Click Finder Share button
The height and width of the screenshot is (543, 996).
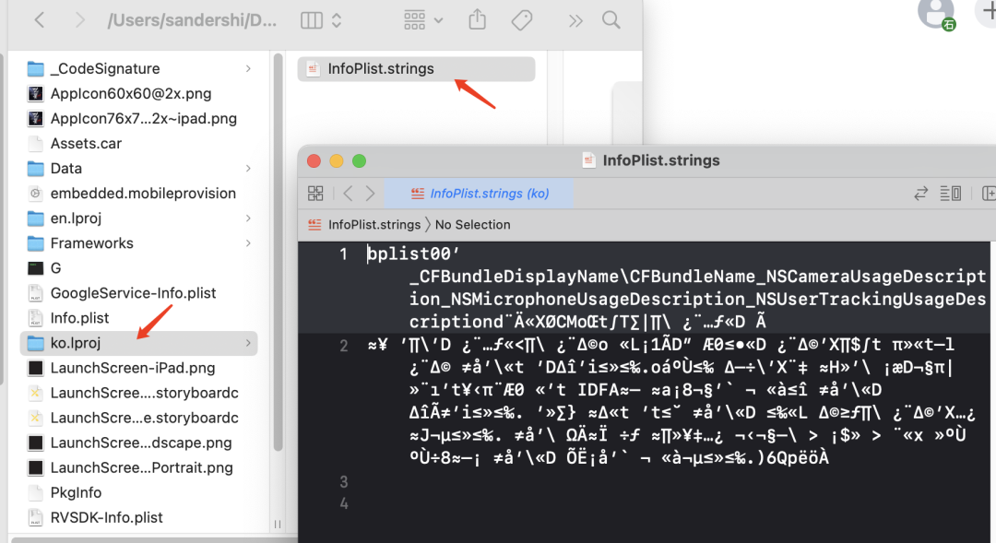click(477, 19)
